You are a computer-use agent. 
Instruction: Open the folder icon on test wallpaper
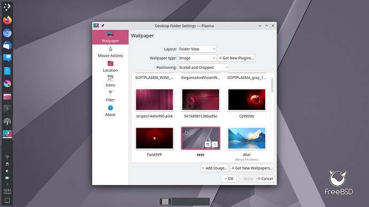[x=207, y=145]
